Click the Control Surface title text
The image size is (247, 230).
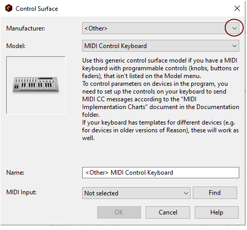37,9
